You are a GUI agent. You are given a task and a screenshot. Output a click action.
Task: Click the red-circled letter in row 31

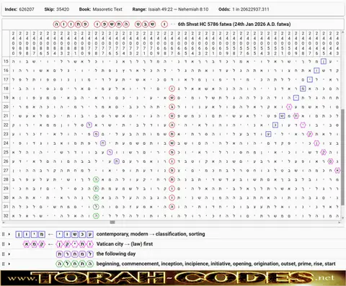[172, 207]
